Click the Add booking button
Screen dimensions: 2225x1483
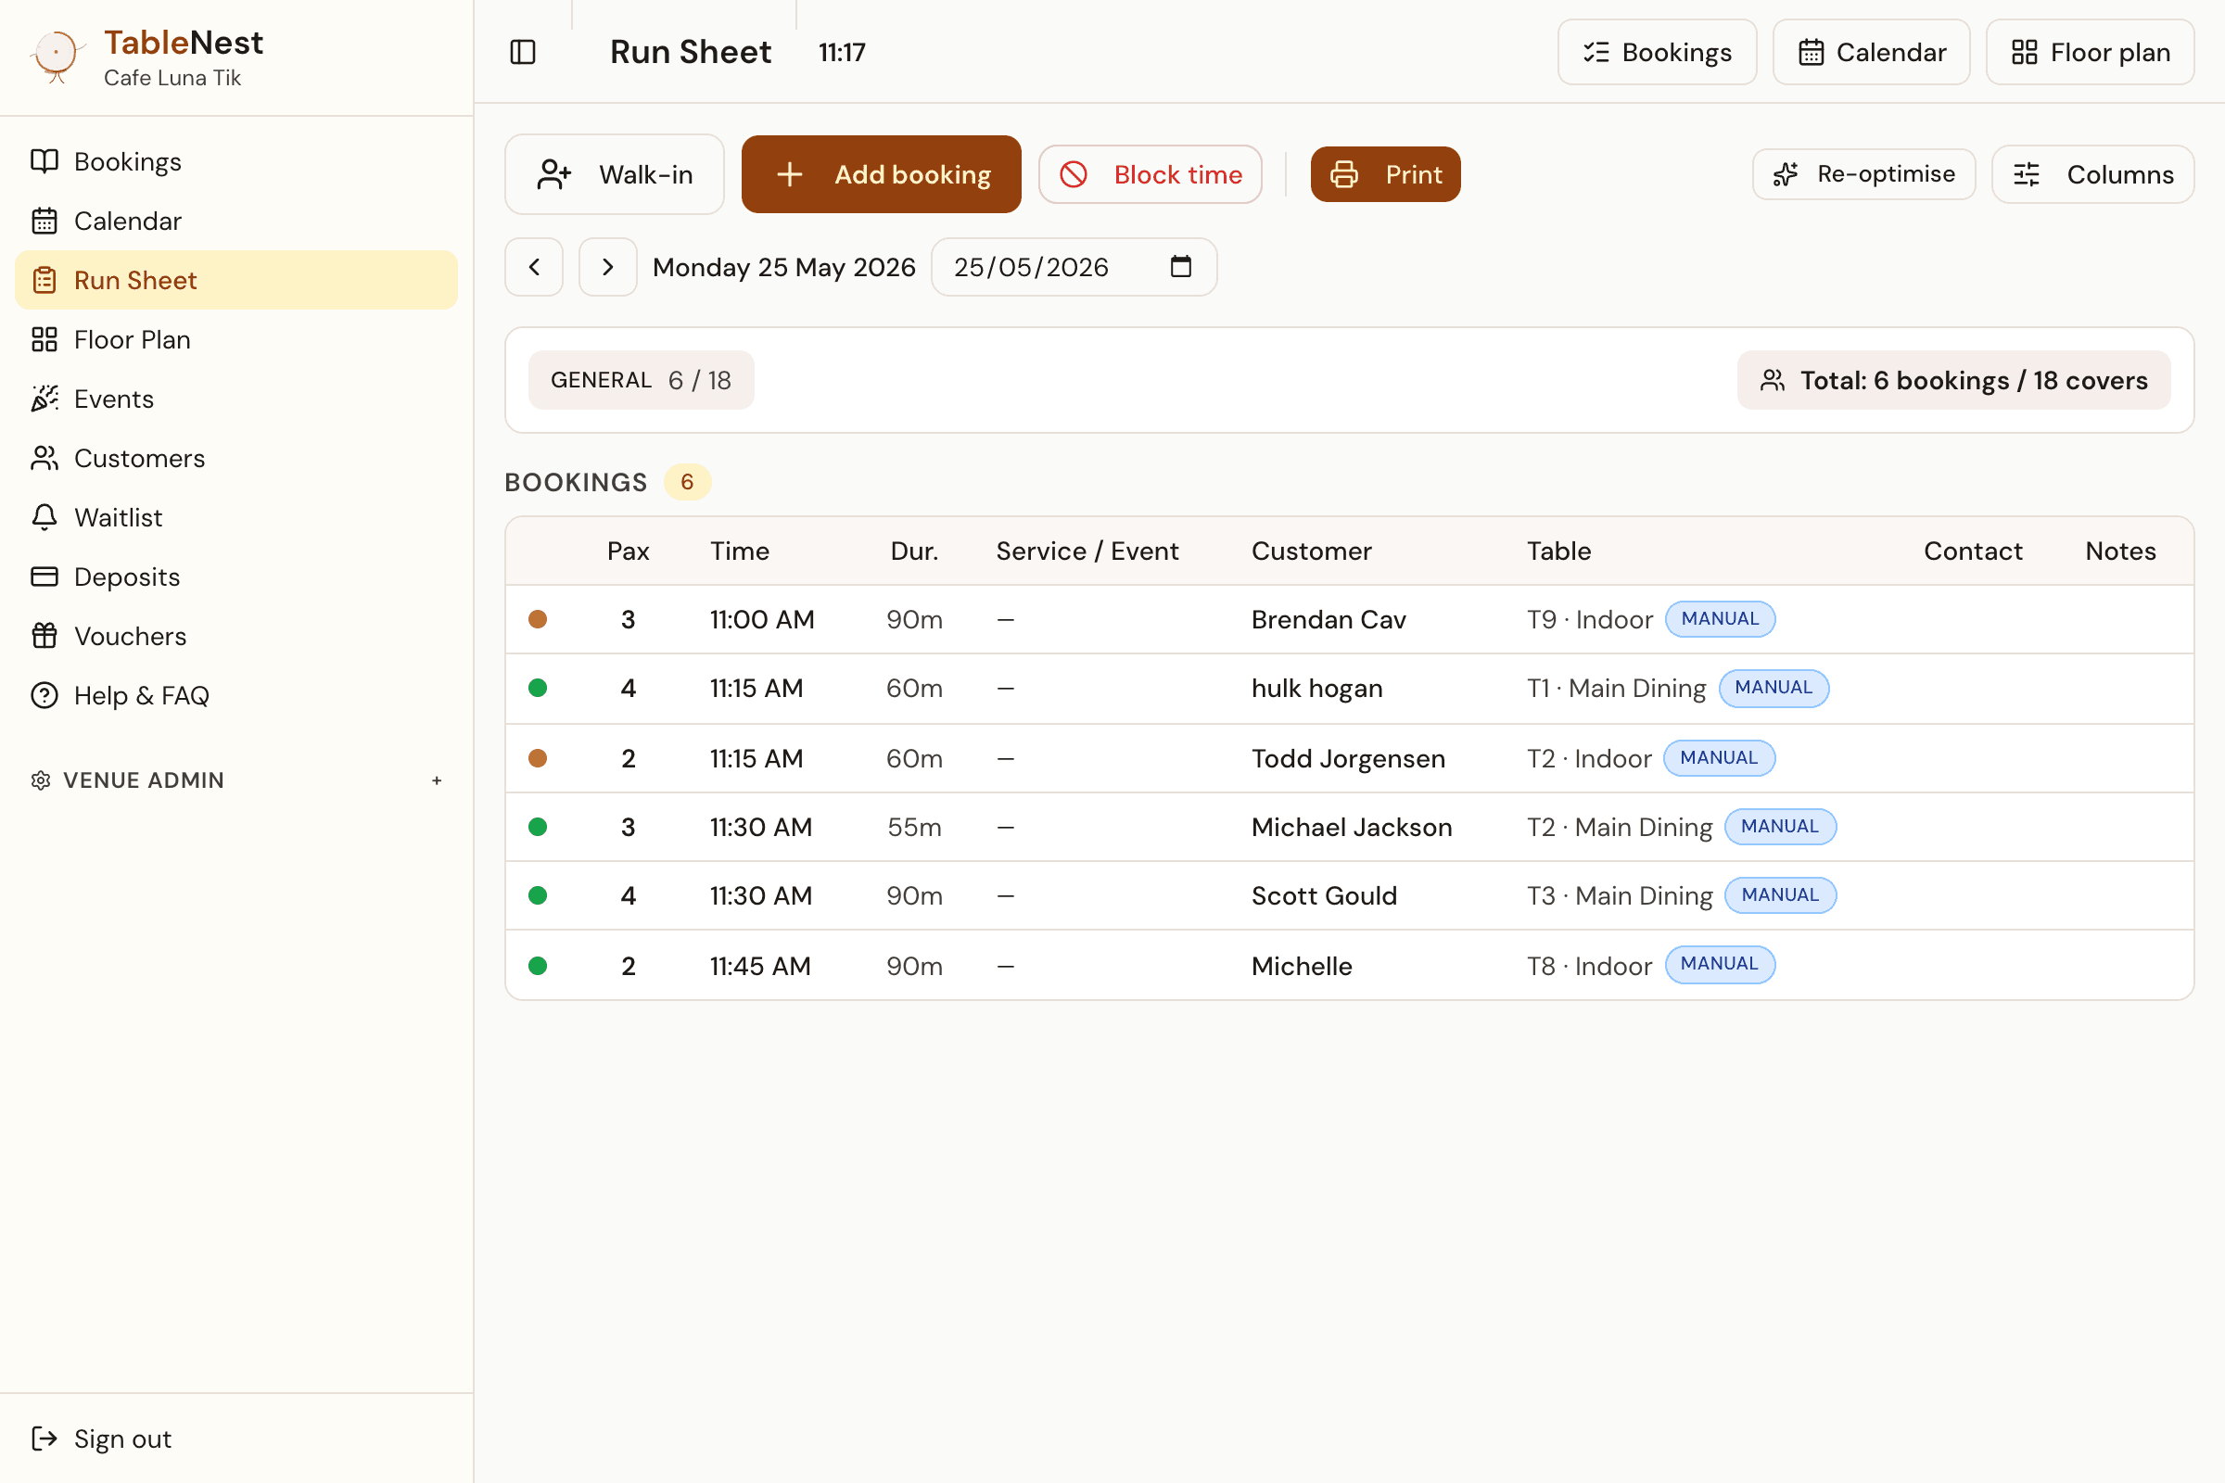coord(882,174)
